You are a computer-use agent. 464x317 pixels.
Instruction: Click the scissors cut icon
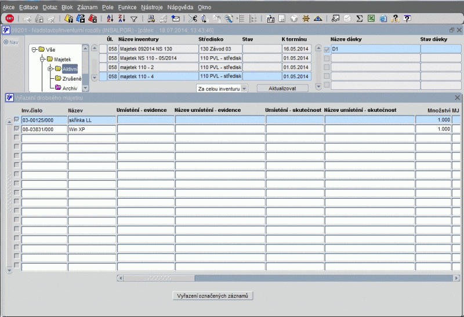click(193, 19)
